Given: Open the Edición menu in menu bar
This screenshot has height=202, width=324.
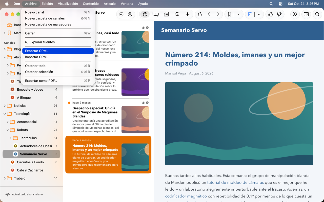Looking at the screenshot, I should [47, 4].
